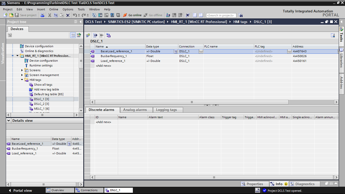
Task: Switch to Portal view
Action: pyautogui.click(x=20, y=190)
